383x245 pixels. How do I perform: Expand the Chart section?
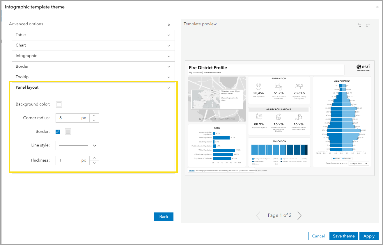(x=93, y=45)
